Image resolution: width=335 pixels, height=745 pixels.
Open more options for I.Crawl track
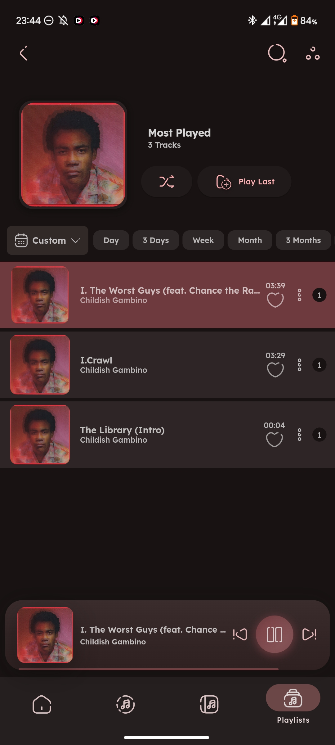(299, 365)
